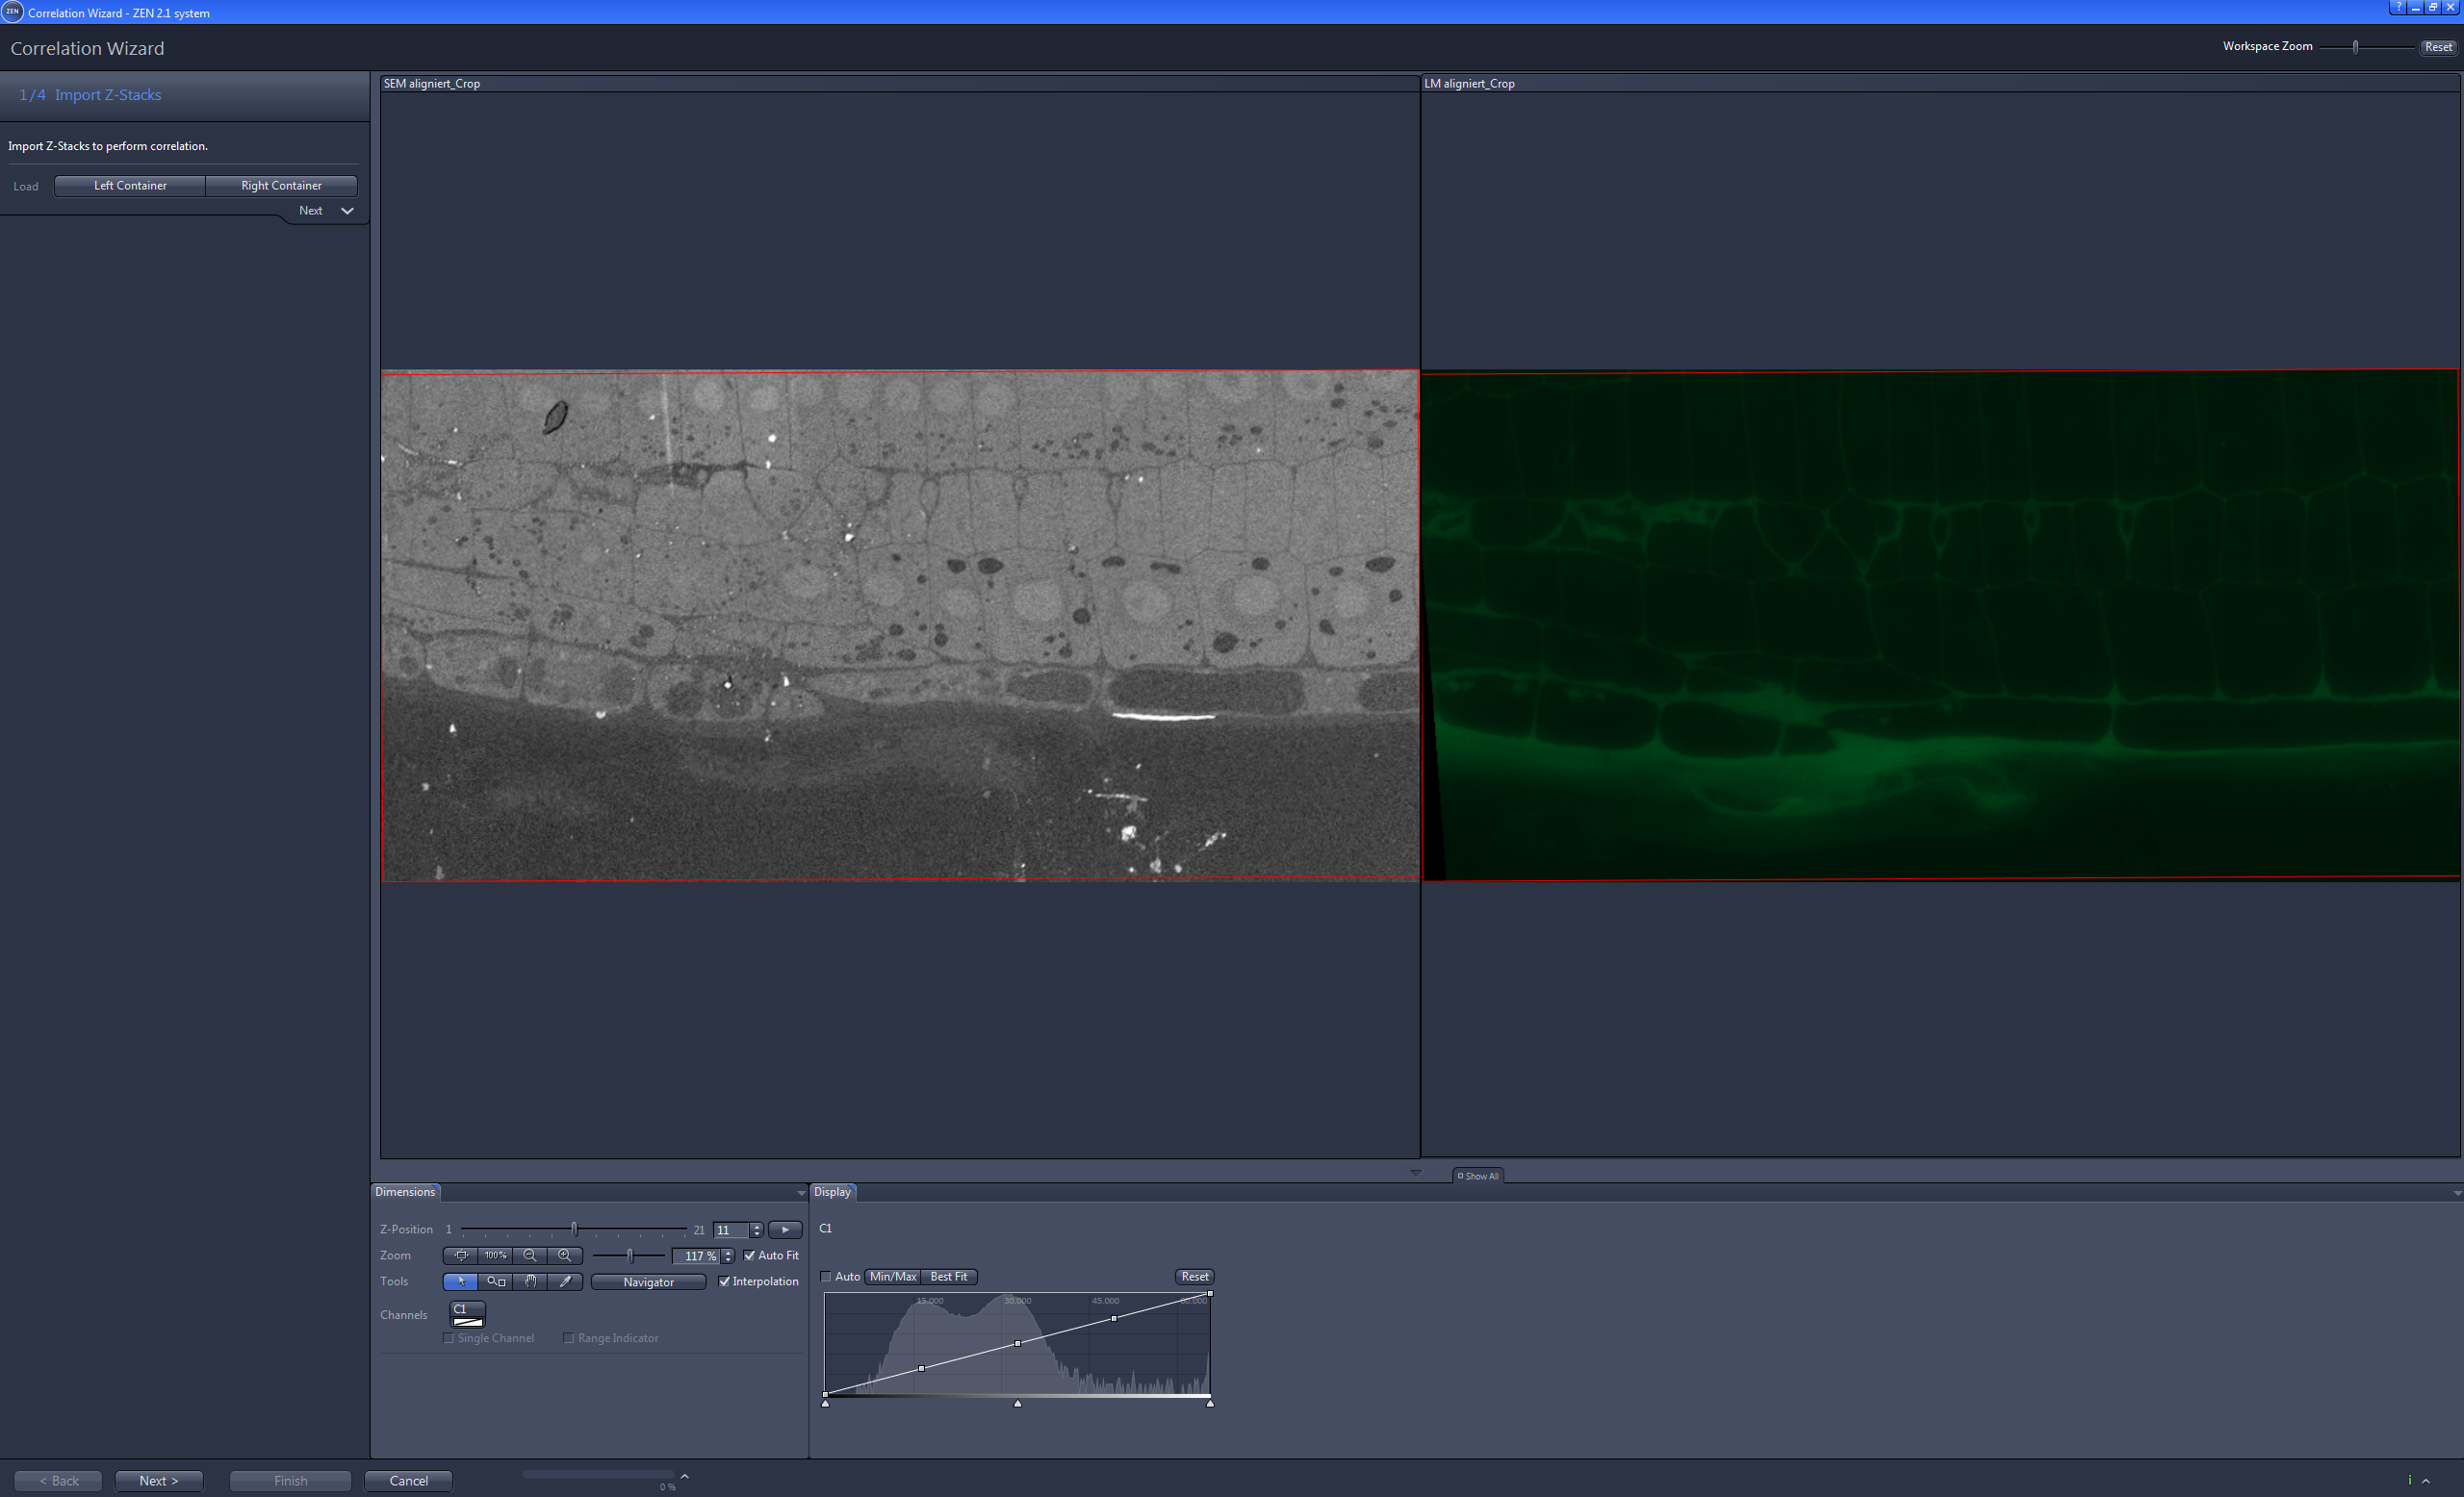2464x1497 pixels.
Task: Select the Dimensions tab
Action: coord(405,1192)
